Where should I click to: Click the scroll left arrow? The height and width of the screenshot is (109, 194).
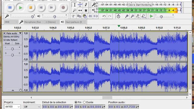(x=31, y=97)
